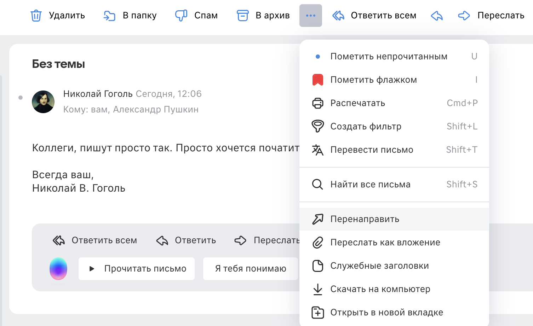This screenshot has height=326, width=533.
Task: Click the translate icon in the menu
Action: click(x=318, y=150)
